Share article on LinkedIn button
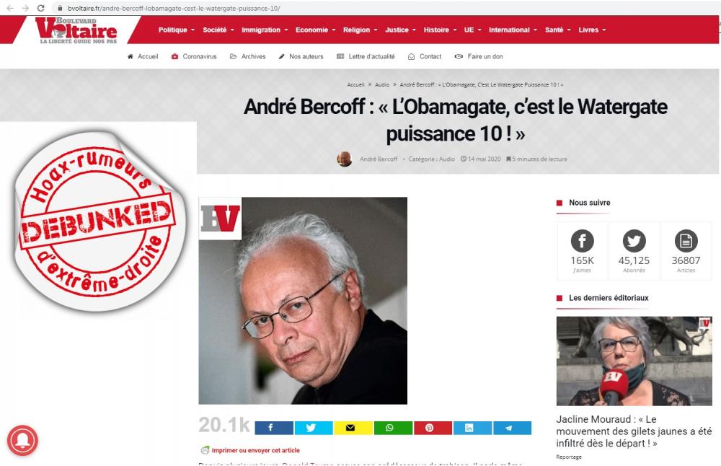The width and height of the screenshot is (721, 466). (472, 428)
